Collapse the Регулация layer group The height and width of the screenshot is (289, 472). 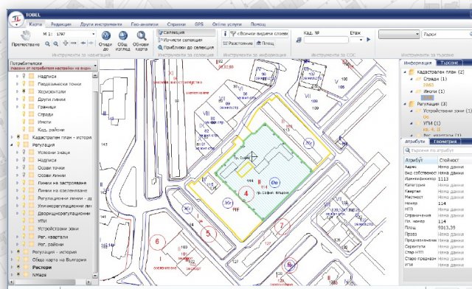click(x=12, y=144)
